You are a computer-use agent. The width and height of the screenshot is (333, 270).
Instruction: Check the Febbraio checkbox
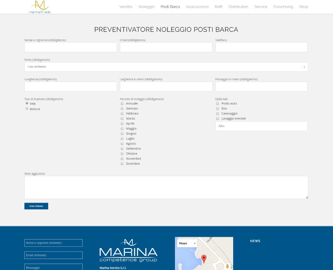pyautogui.click(x=122, y=113)
